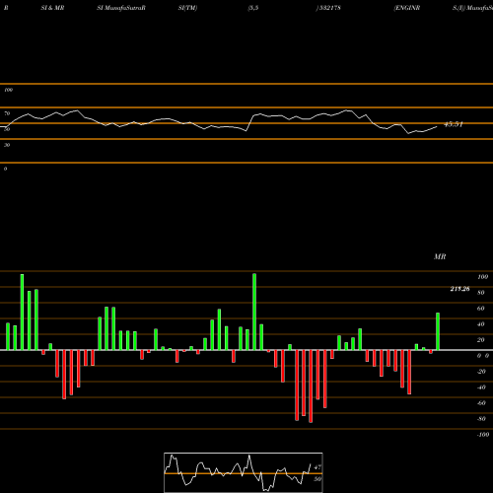This screenshot has height=493, width=493.
Task: Click the longest red bar in the MR histogram
Action: (311, 387)
